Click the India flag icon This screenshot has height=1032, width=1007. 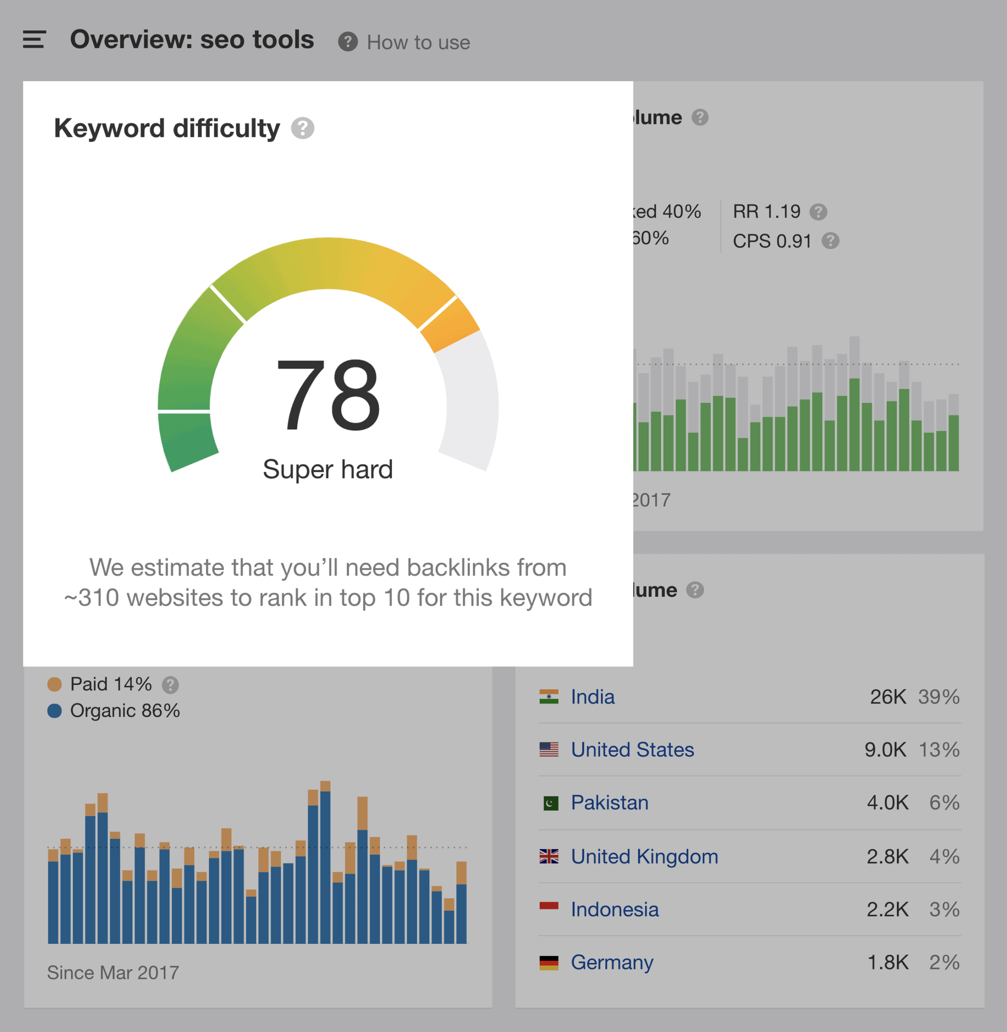(549, 697)
